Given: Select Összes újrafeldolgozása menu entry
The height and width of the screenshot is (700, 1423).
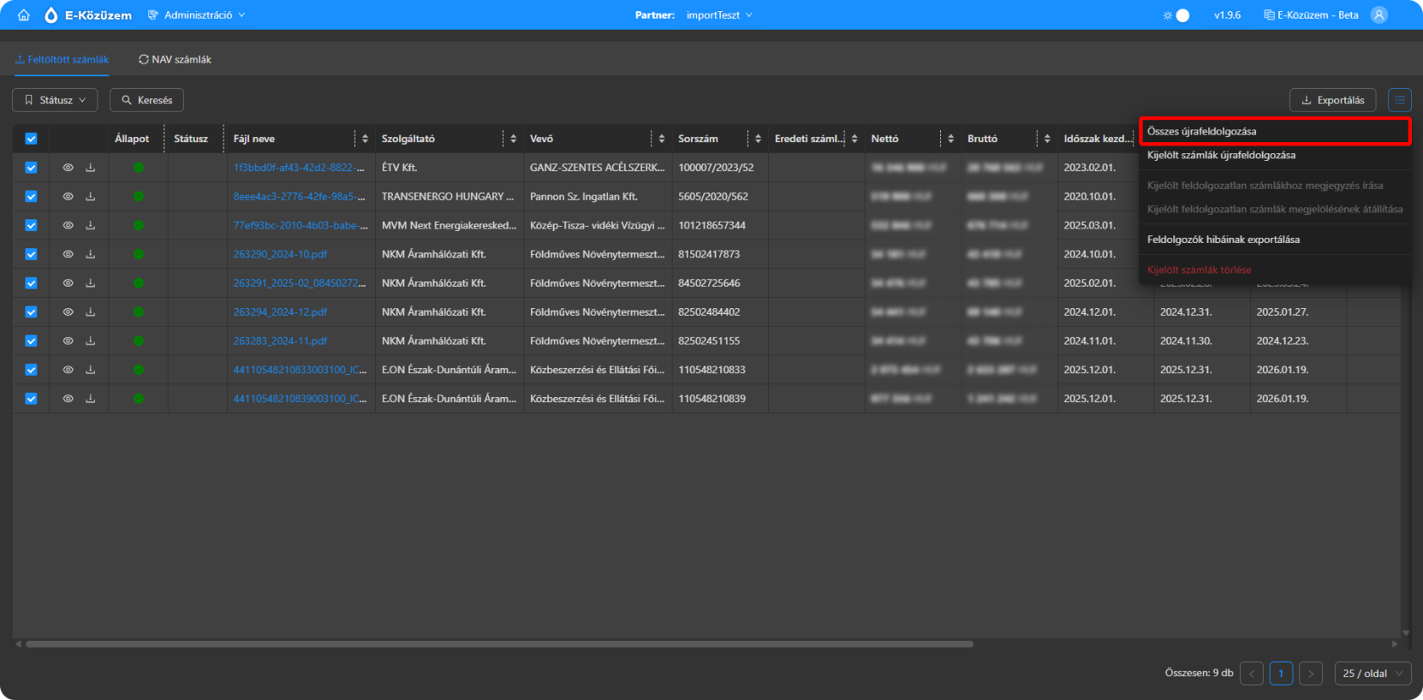Looking at the screenshot, I should pyautogui.click(x=1274, y=131).
